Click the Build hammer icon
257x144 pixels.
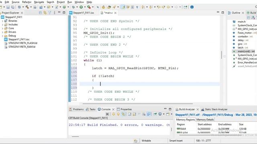[27, 7]
